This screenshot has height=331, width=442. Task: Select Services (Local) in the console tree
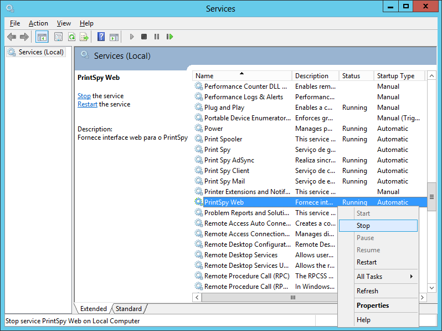pyautogui.click(x=36, y=52)
